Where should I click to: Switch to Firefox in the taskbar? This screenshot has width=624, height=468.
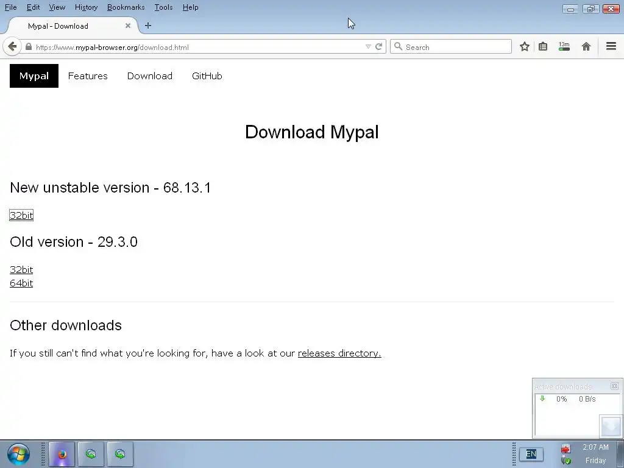[62, 453]
